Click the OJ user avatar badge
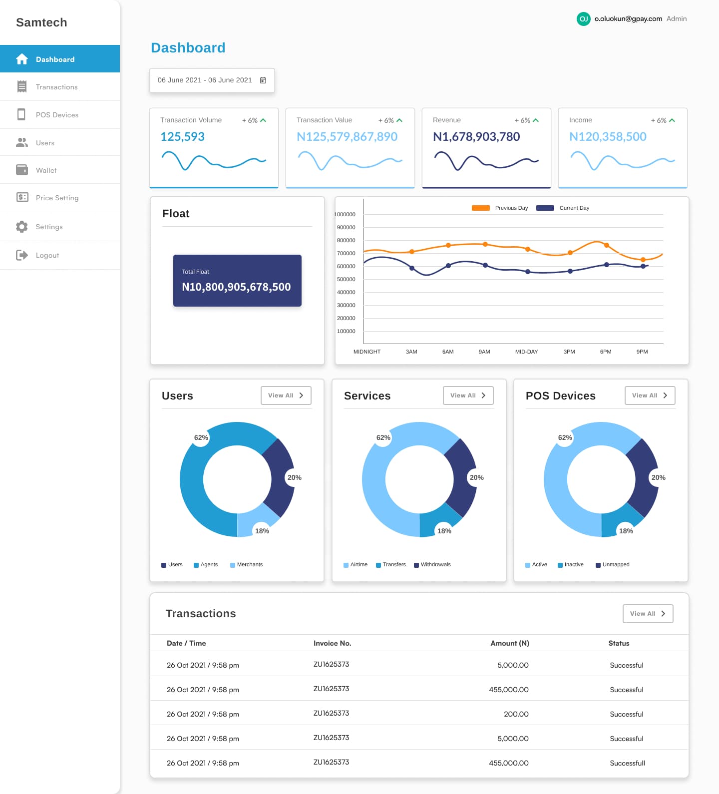 click(583, 19)
